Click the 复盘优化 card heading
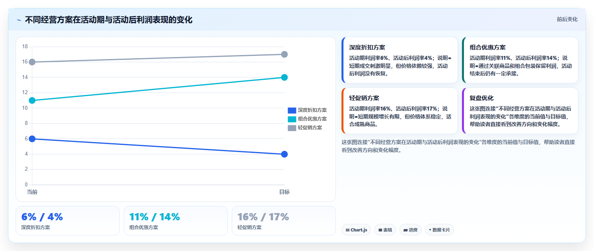This screenshot has width=594, height=251. click(x=482, y=98)
